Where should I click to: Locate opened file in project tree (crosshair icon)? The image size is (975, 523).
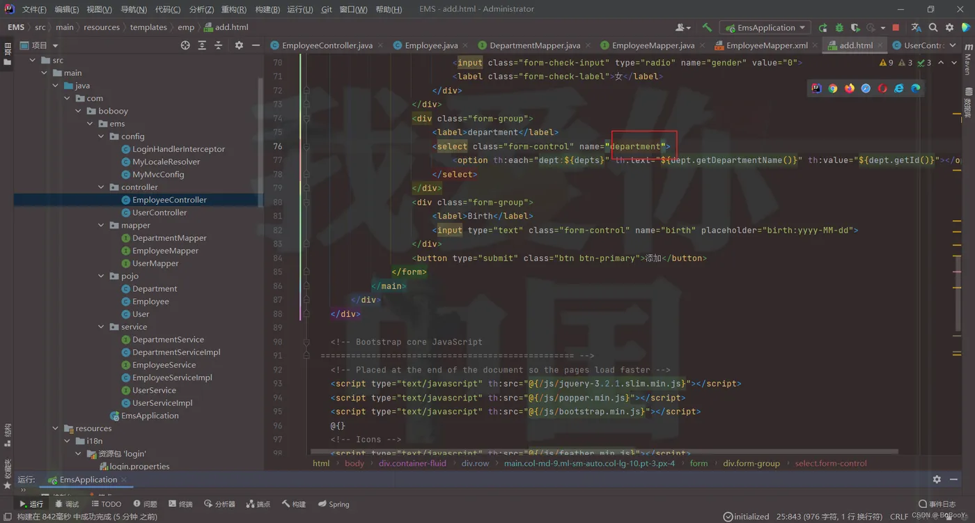185,45
